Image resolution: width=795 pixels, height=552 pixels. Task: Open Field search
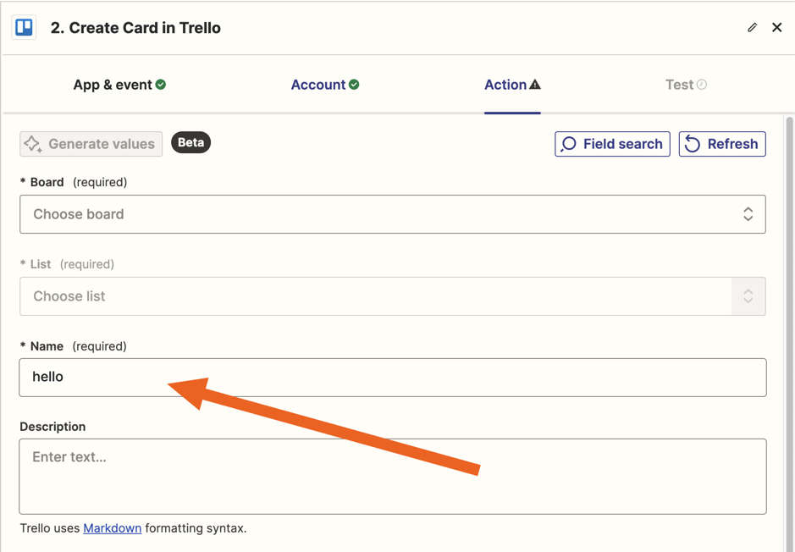612,144
